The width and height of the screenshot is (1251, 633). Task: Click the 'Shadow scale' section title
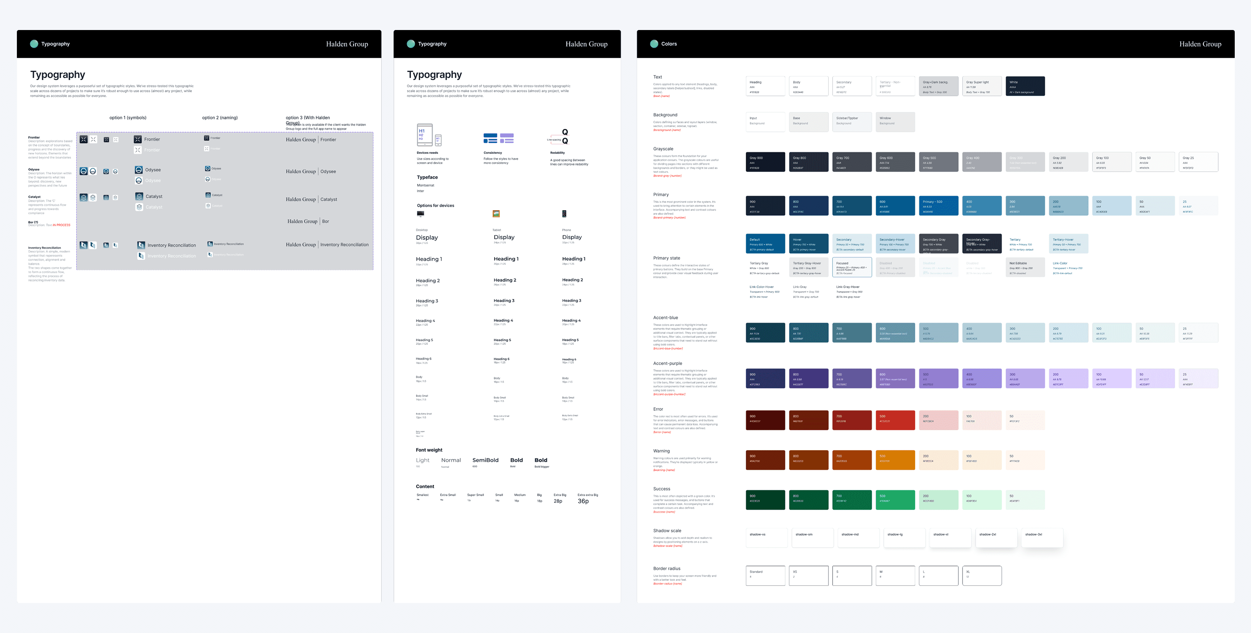[667, 530]
